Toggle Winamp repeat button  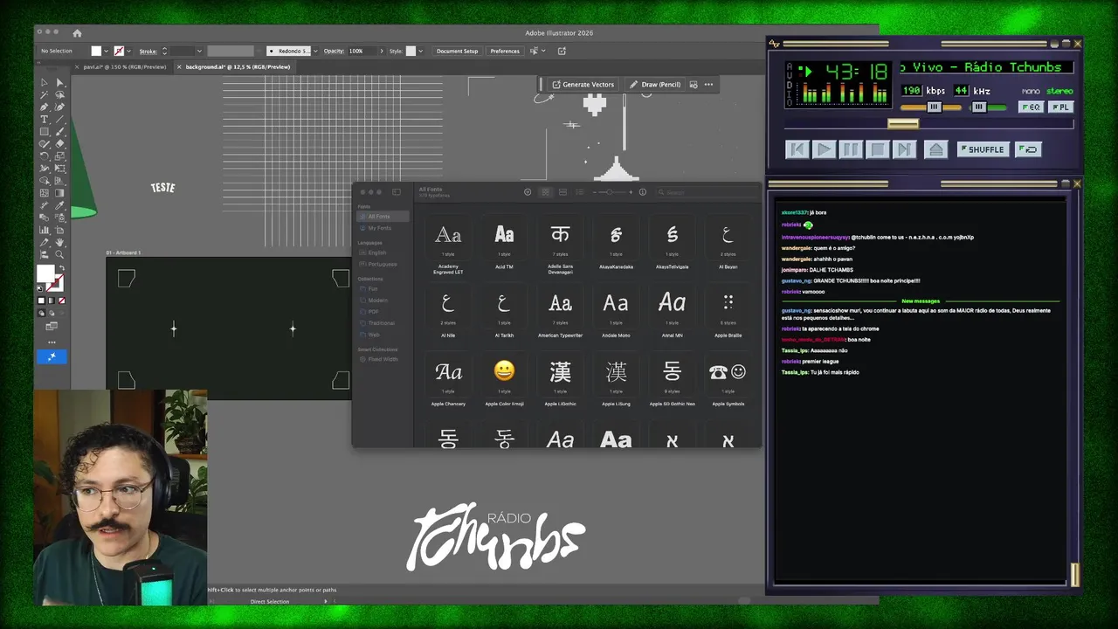click(1029, 149)
